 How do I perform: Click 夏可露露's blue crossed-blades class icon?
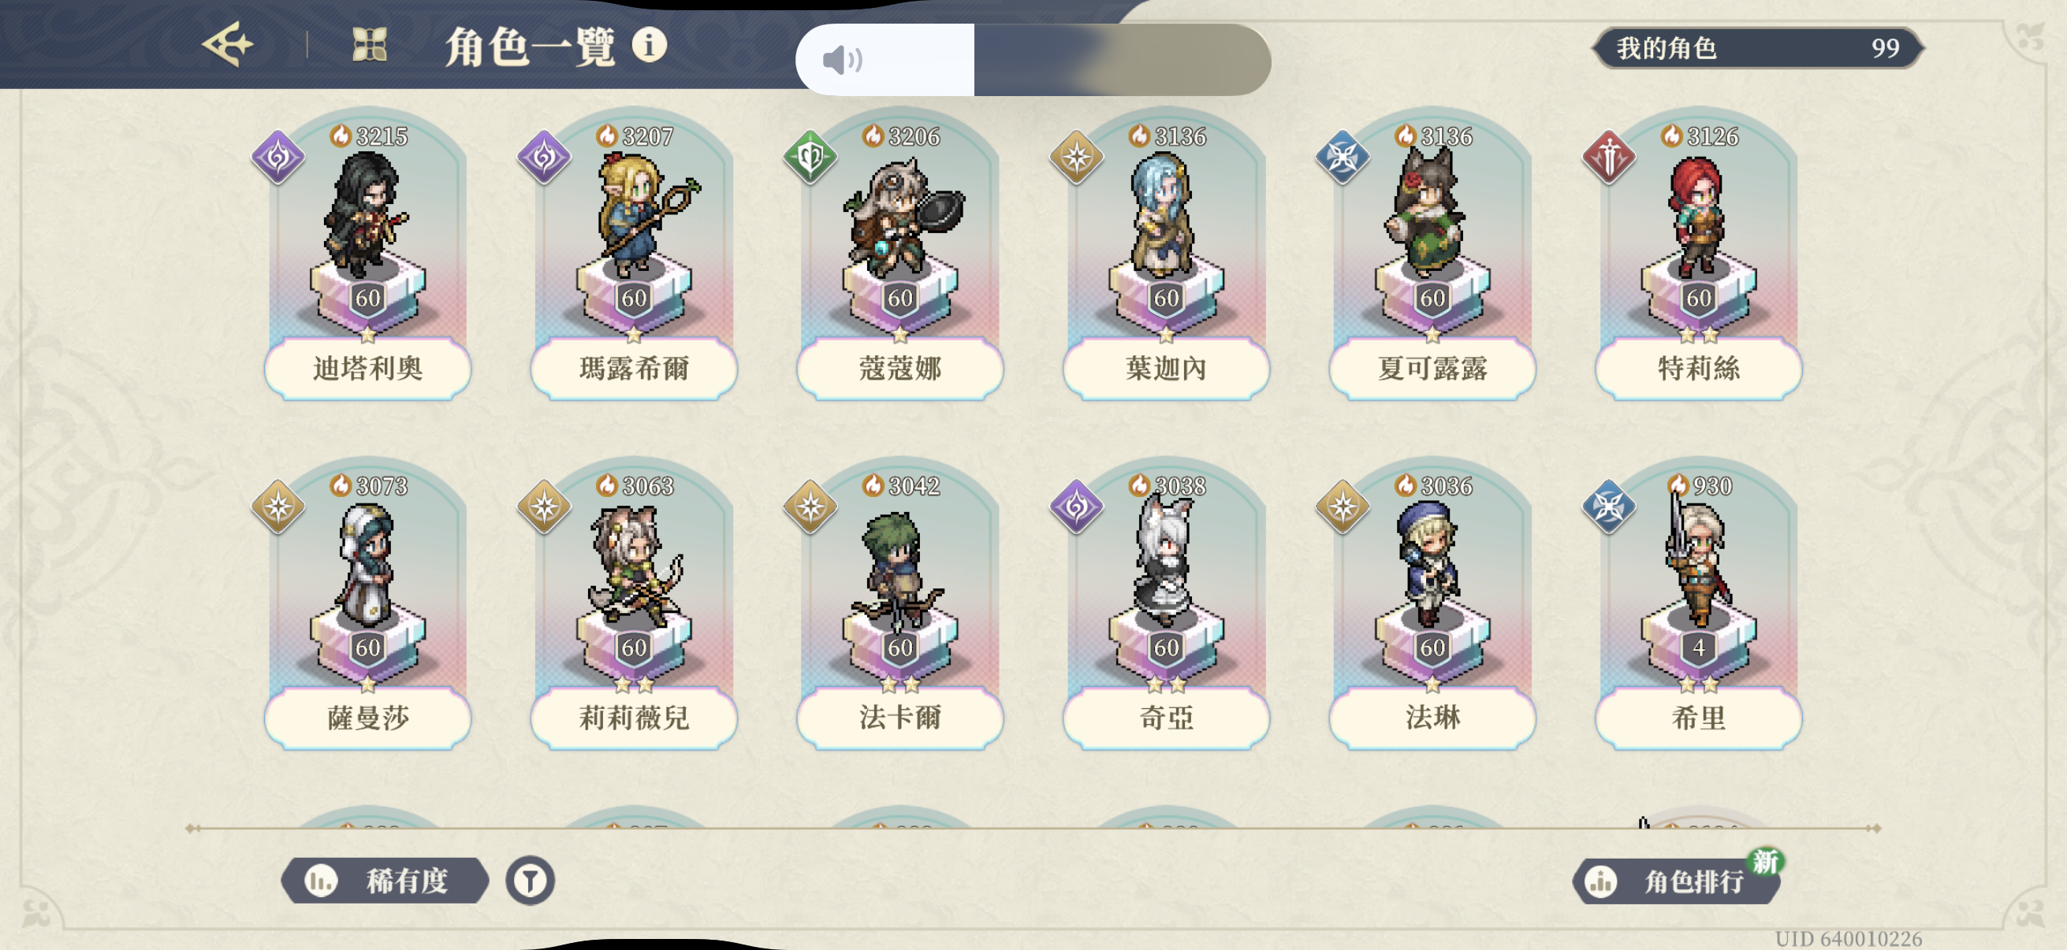(1343, 156)
